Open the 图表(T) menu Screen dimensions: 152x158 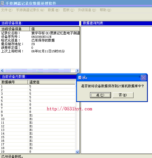click(x=69, y=10)
